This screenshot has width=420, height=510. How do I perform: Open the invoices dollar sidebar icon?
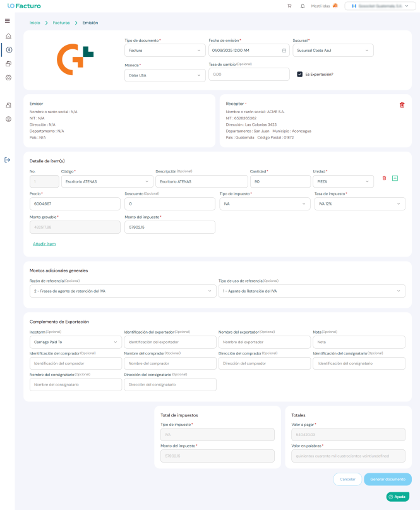coord(9,50)
